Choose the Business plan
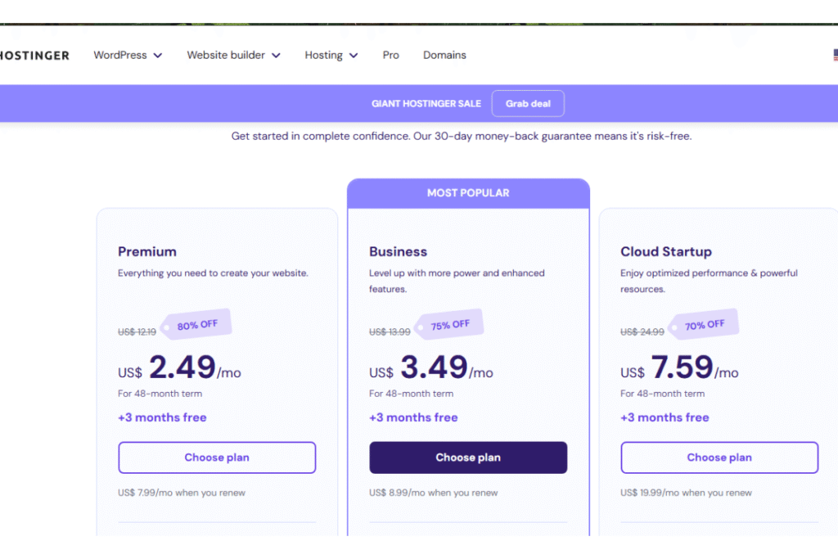The image size is (838, 559). point(468,458)
